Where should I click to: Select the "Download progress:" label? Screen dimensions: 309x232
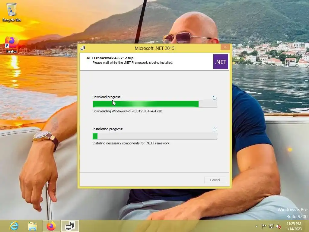click(107, 97)
